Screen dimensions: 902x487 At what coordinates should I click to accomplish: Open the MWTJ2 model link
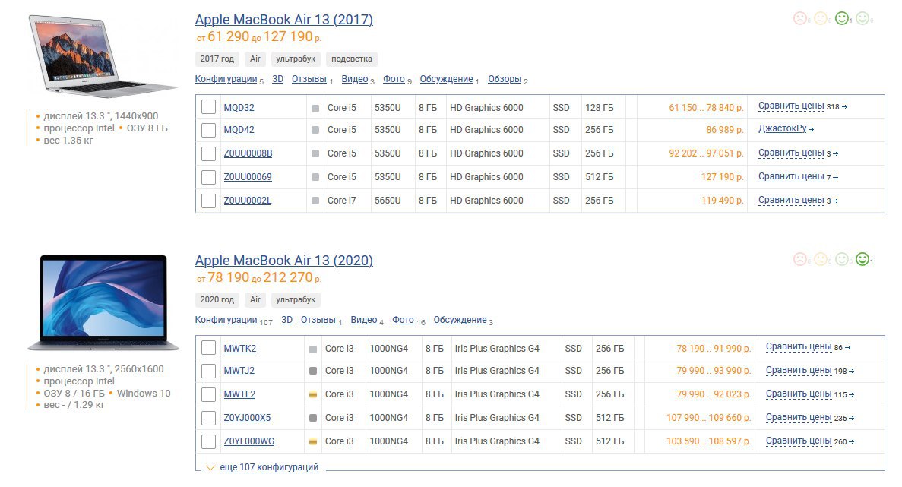coord(239,371)
